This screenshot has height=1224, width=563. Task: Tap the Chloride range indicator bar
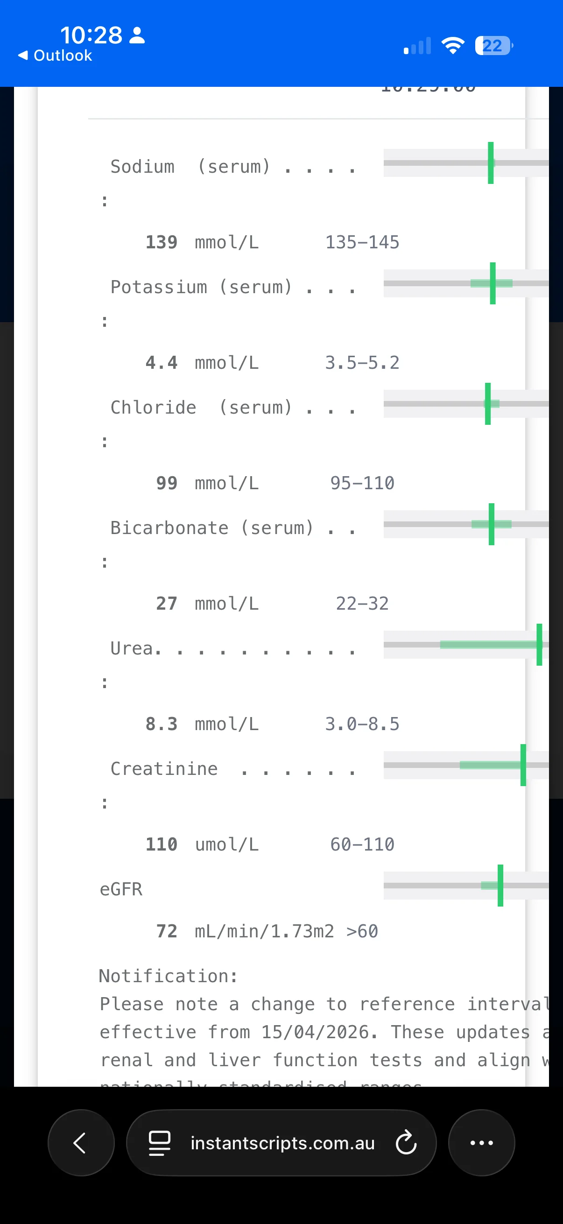pyautogui.click(x=466, y=404)
